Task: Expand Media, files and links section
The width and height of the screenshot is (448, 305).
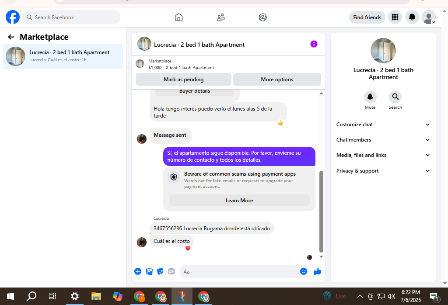Action: click(x=383, y=155)
